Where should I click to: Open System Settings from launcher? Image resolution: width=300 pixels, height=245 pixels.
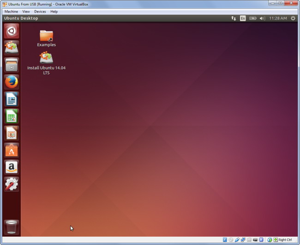coord(12,184)
